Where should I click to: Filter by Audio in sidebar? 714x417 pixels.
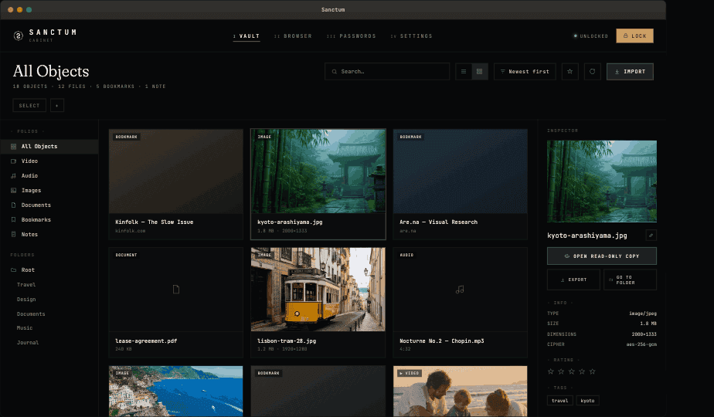49,176
